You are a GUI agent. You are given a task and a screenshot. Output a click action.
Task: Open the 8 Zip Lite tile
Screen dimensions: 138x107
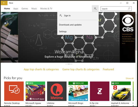pos(100,91)
